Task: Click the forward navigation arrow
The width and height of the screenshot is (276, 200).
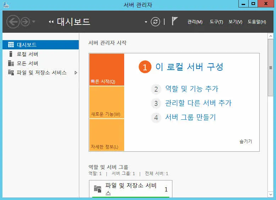Action: (x=25, y=22)
